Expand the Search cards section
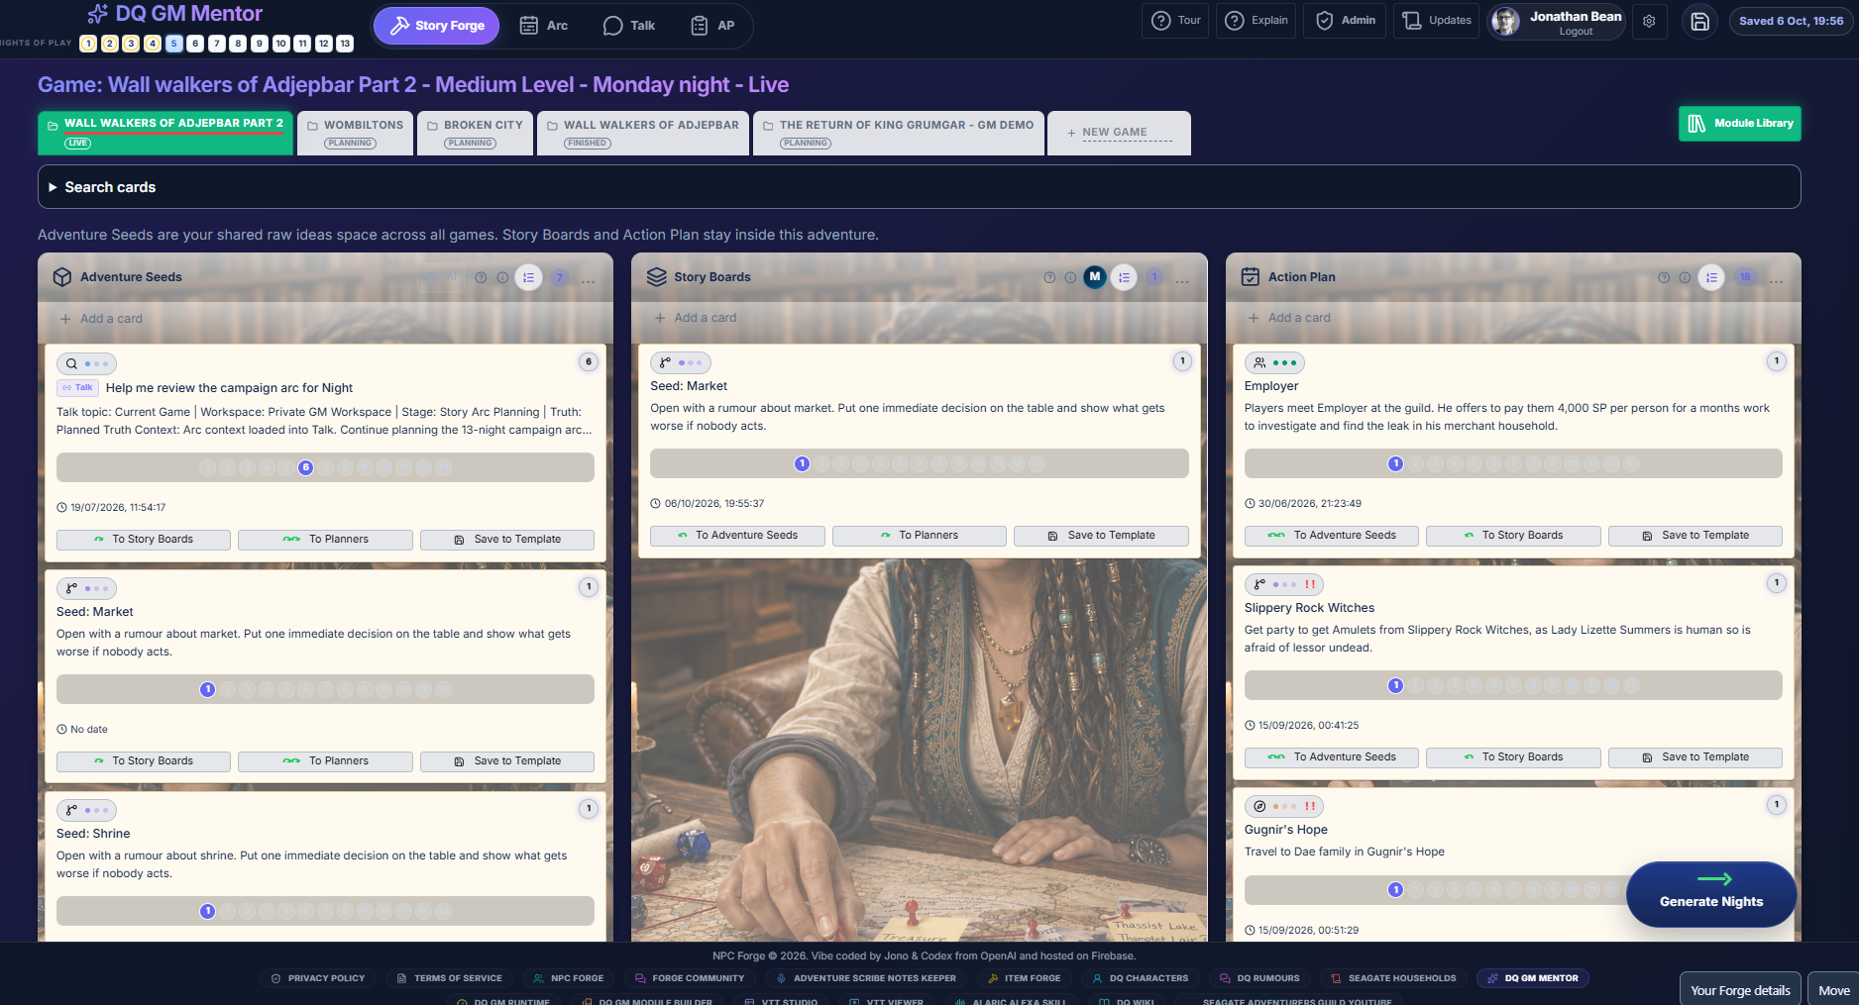1859x1005 pixels. tap(919, 187)
